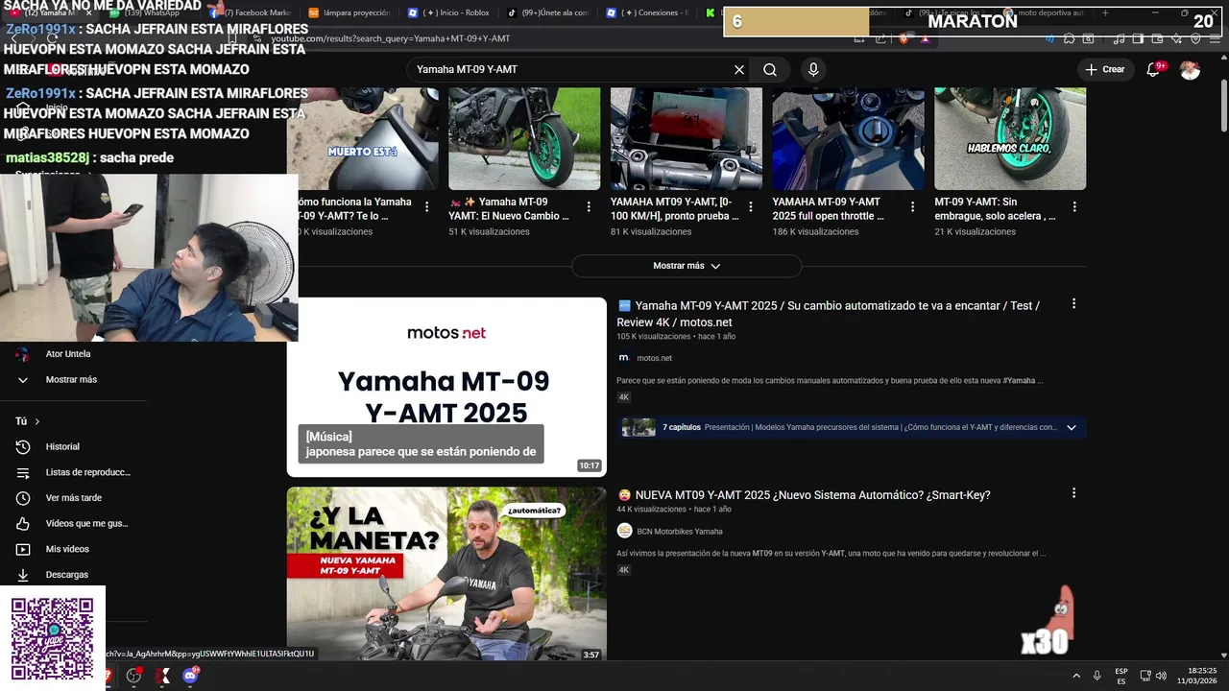
Task: Open the Y LA MANETA video thumbnail
Action: point(446,573)
